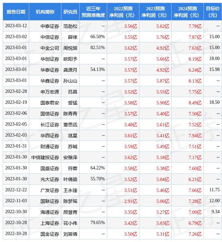222x242 pixels.
Task: Click the 2023预测净利润 column header
Action: coord(155,12)
